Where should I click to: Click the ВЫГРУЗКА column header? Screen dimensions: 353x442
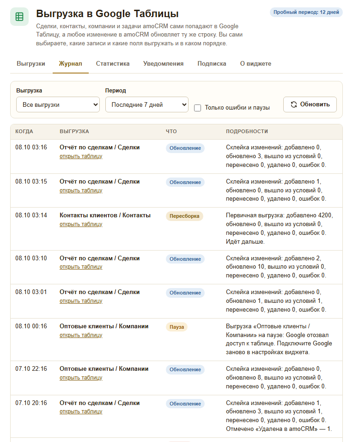[74, 131]
